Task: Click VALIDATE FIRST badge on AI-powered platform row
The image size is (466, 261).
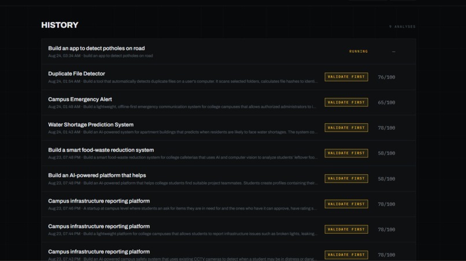Action: pyautogui.click(x=346, y=179)
